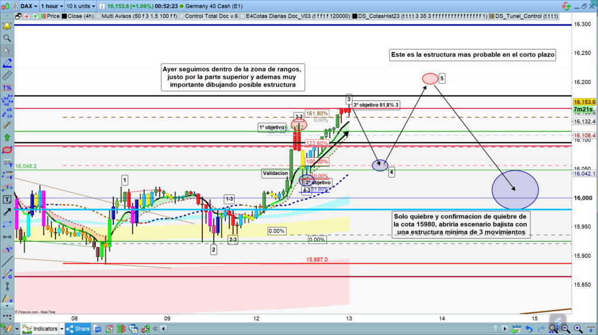
Task: Click the alert bell icon
Action: pyautogui.click(x=7, y=26)
